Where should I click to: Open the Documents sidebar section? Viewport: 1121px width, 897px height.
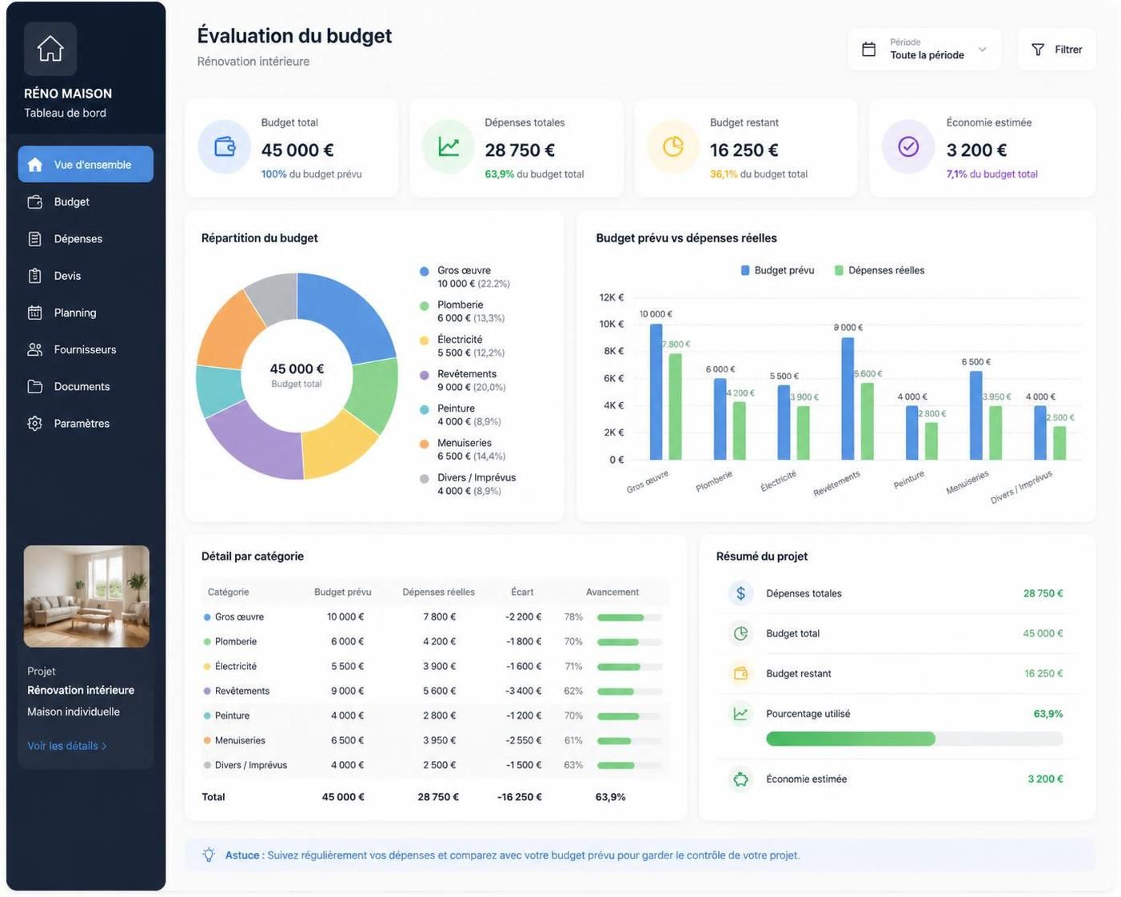86,386
